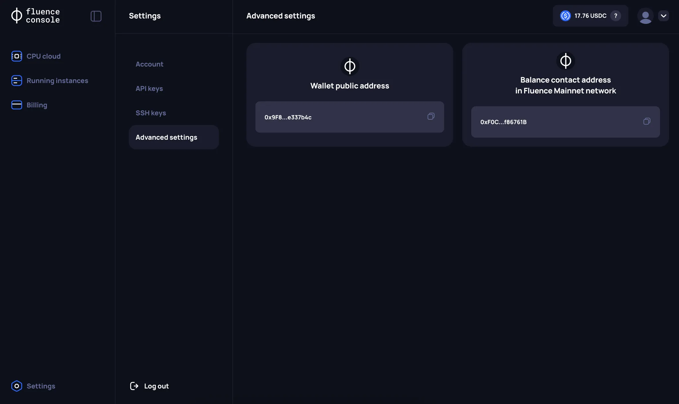
Task: Select the CPU cloud sidebar icon
Action: pos(16,56)
